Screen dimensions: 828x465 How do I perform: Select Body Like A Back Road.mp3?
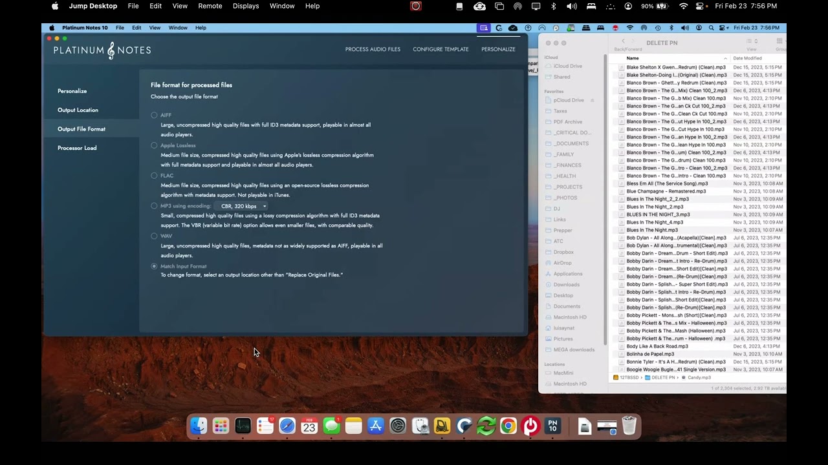pos(657,346)
